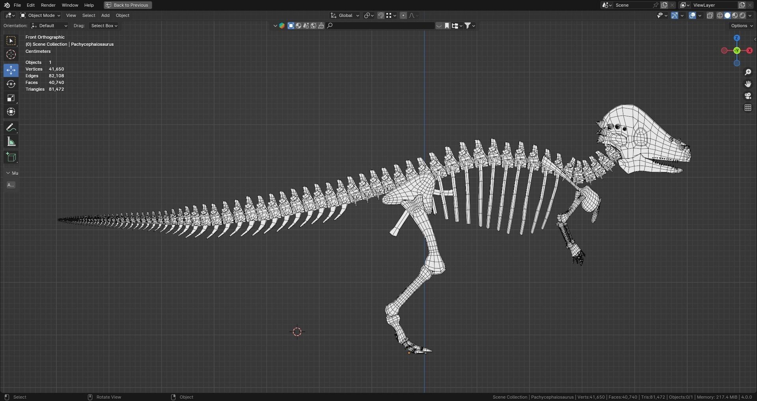Switch to wireframe shading
Screen dimensions: 757x401
(x=720, y=15)
